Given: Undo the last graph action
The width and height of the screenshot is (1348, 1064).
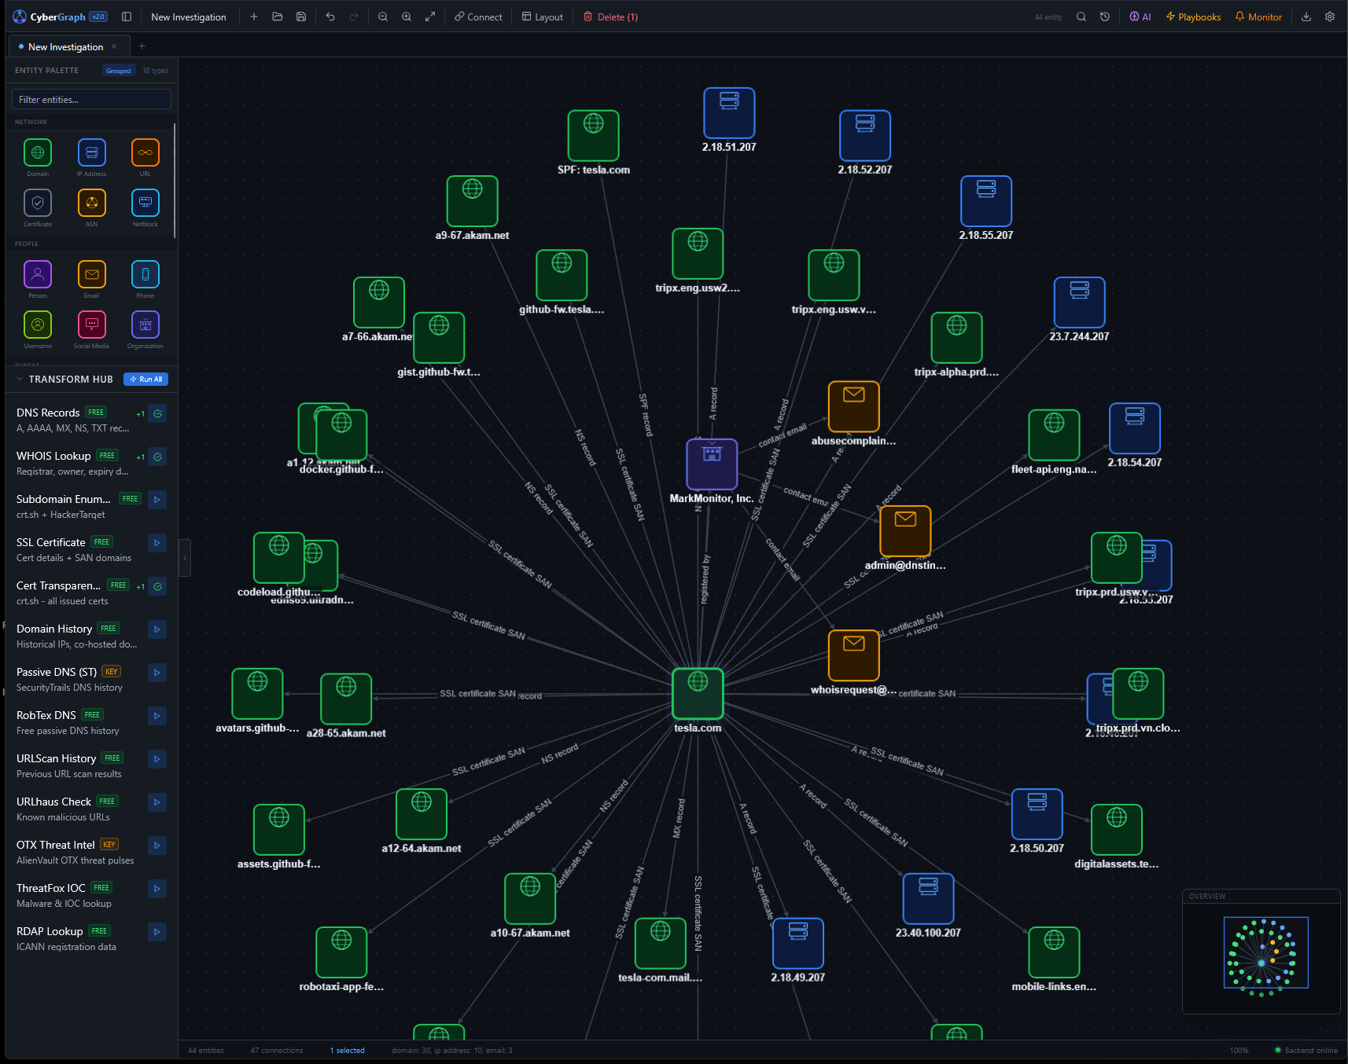Looking at the screenshot, I should coord(330,17).
